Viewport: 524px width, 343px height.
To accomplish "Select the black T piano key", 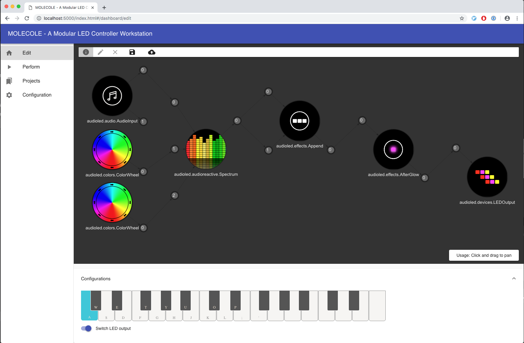I will [146, 300].
